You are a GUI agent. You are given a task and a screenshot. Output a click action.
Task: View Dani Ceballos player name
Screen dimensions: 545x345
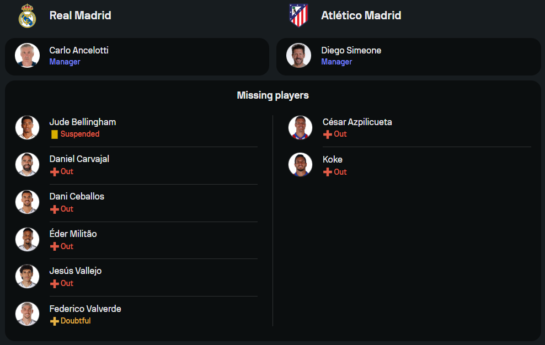pos(77,196)
